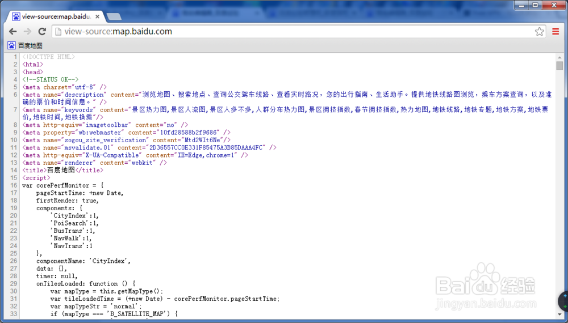Screen dimensions: 568x323
Task: Click the var tileLoadedTime line
Action: [x=165, y=299]
